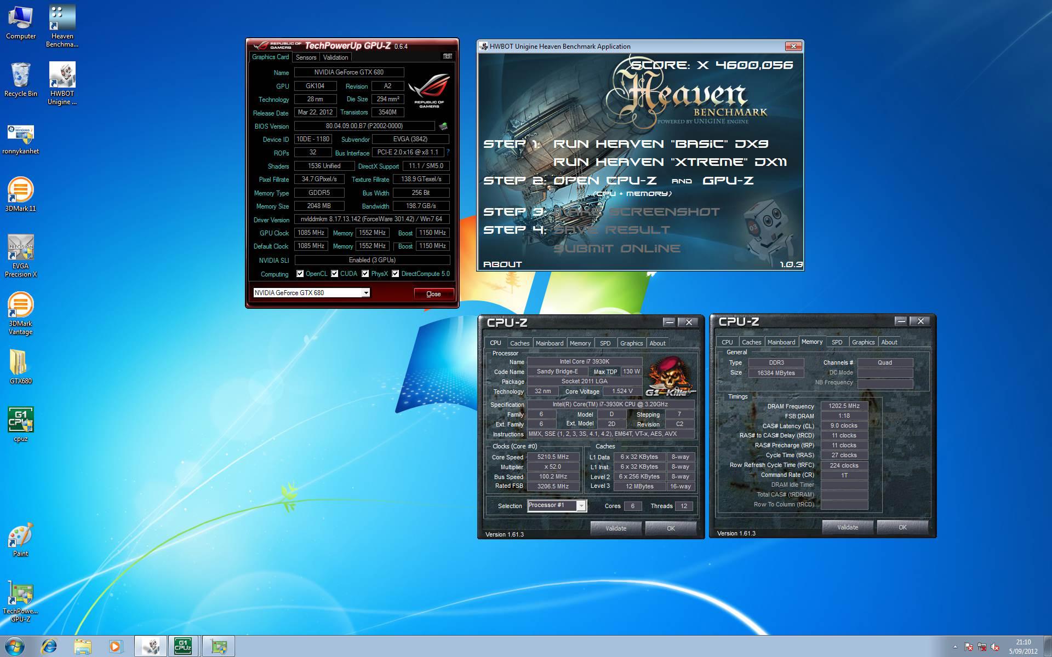This screenshot has width=1052, height=657.
Task: Open Caches tab in left CPU-Z
Action: coord(519,343)
